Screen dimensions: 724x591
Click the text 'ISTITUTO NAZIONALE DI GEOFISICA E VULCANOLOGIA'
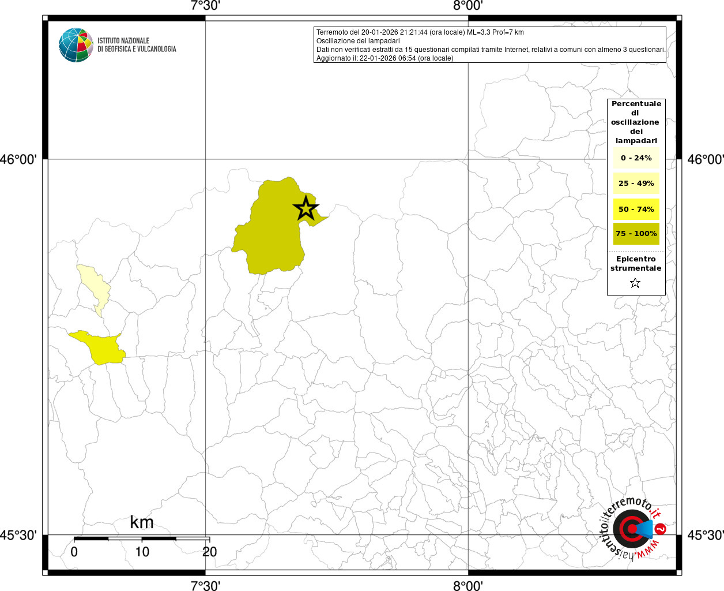(x=137, y=45)
